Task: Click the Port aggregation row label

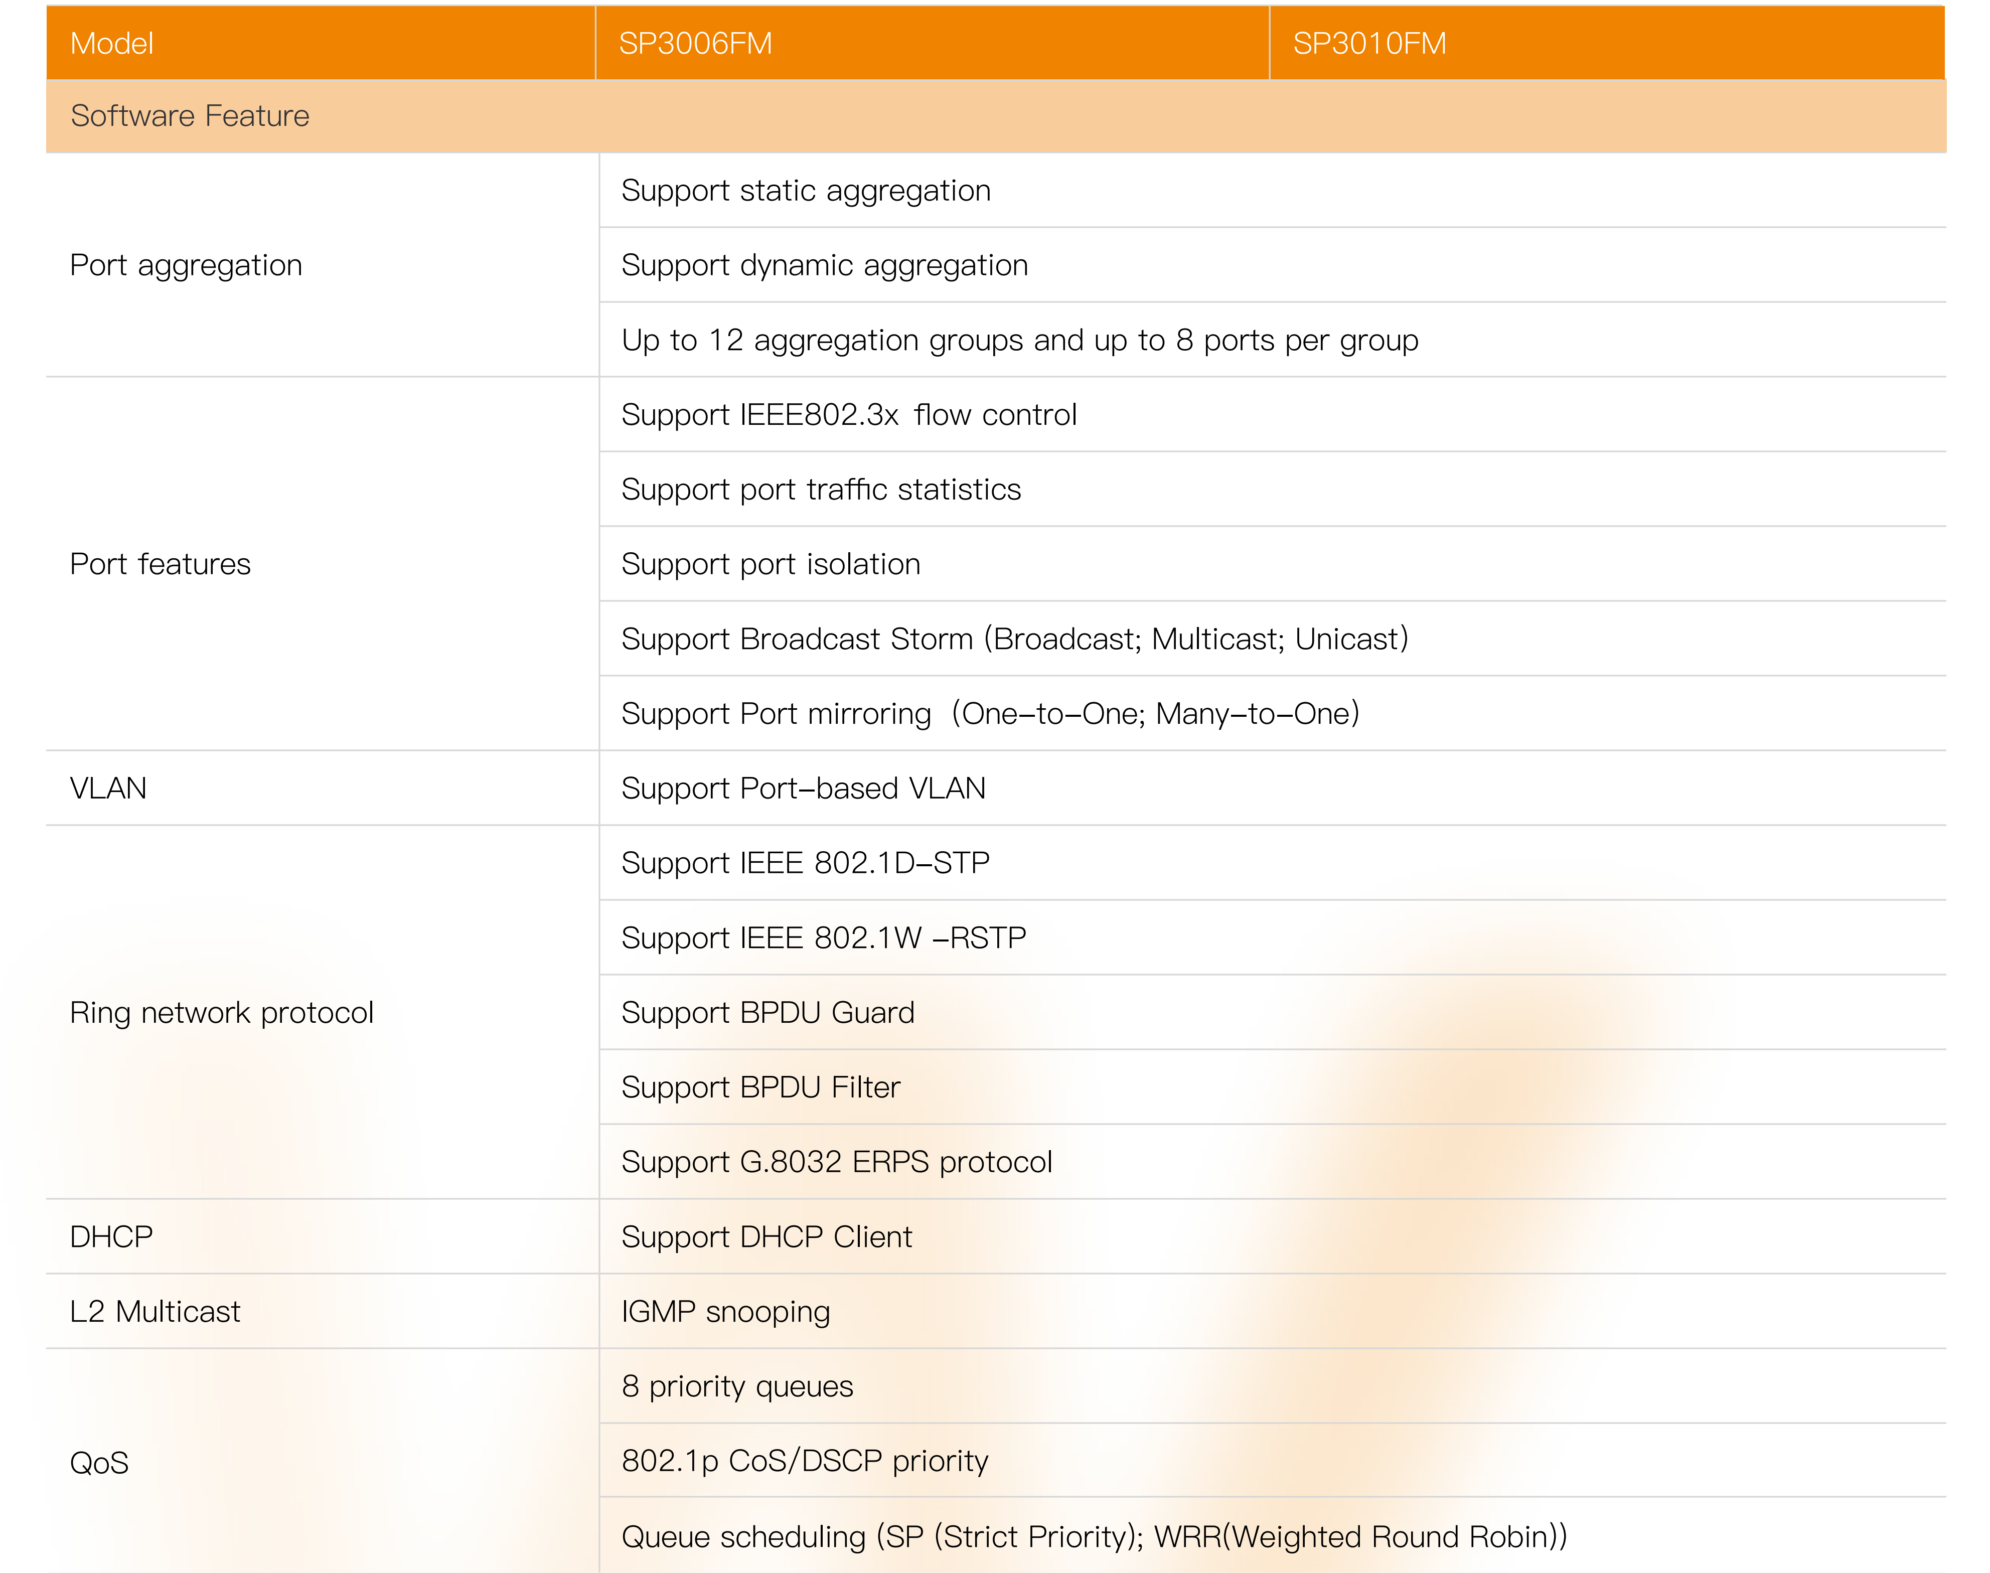Action: tap(186, 265)
